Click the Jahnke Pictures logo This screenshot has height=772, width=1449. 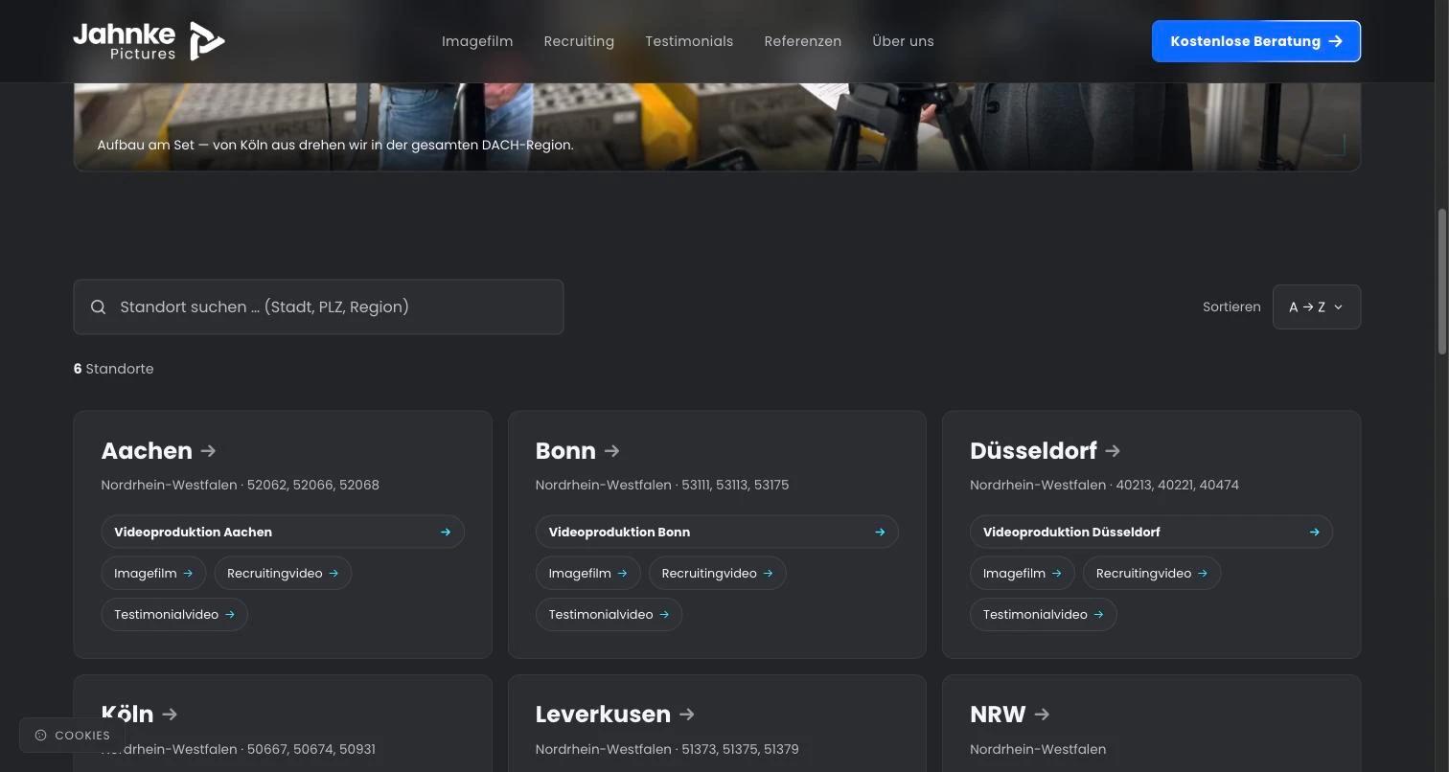click(149, 41)
